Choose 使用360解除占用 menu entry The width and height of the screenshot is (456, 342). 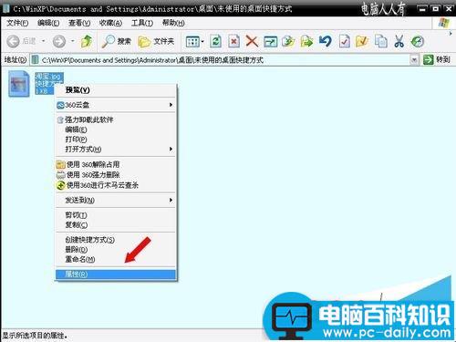click(x=116, y=165)
